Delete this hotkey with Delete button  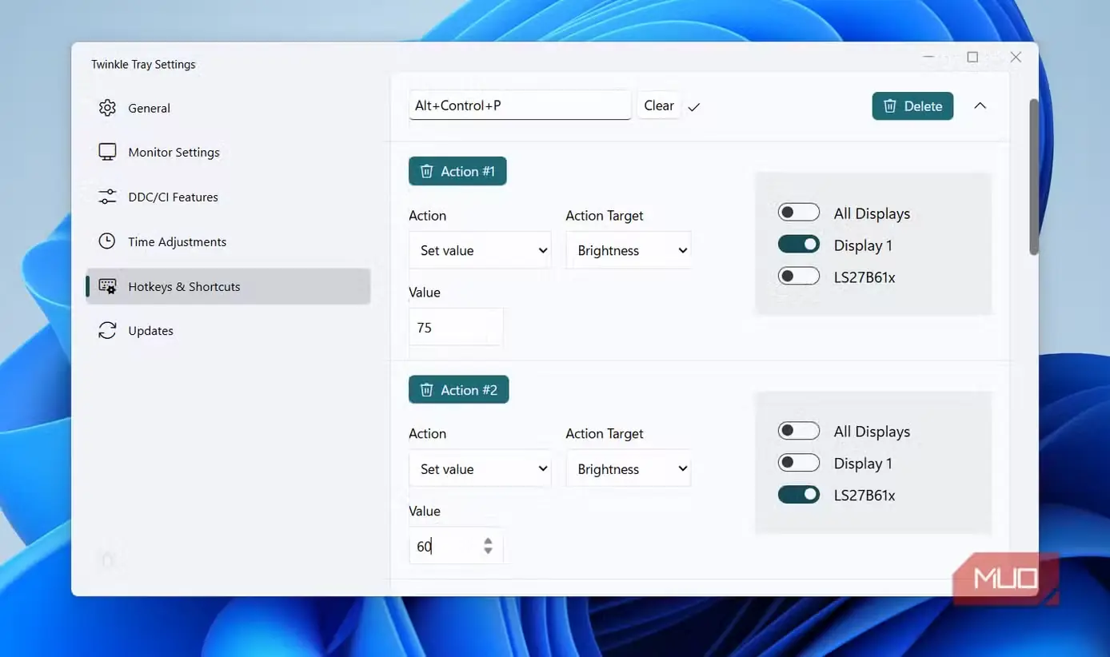coord(912,106)
